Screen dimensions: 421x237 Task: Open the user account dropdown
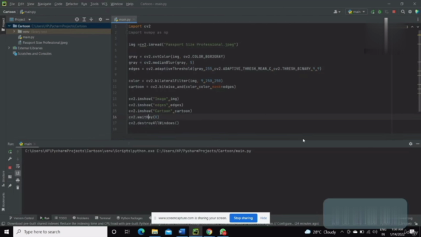click(337, 12)
